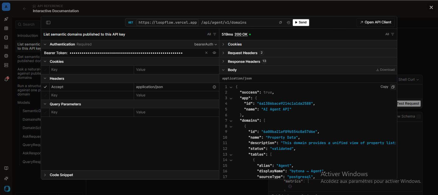This screenshot has height=195, width=438.
Task: Close the API client overlay
Action: pyautogui.click(x=431, y=7)
